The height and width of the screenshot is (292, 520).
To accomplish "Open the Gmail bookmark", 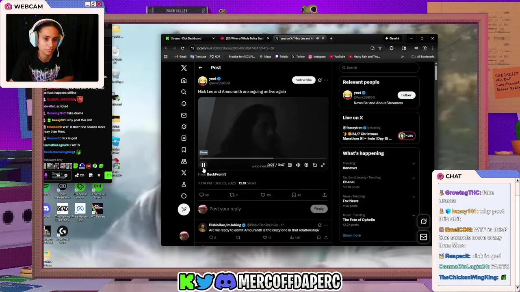I will click(180, 57).
